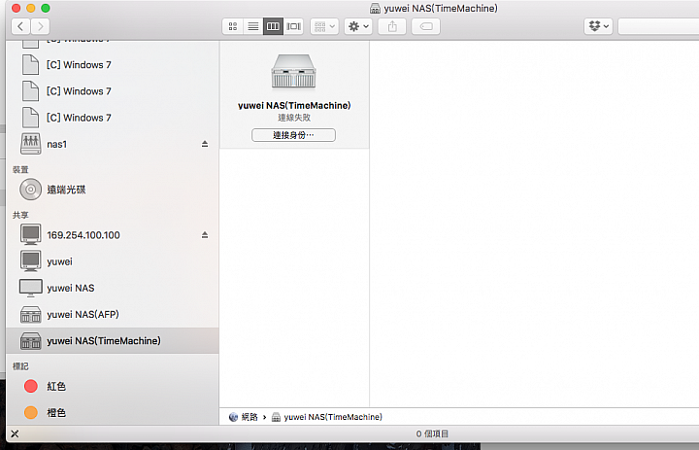Open the Dropbox toolbar dropdown
The width and height of the screenshot is (699, 450).
coord(598,26)
